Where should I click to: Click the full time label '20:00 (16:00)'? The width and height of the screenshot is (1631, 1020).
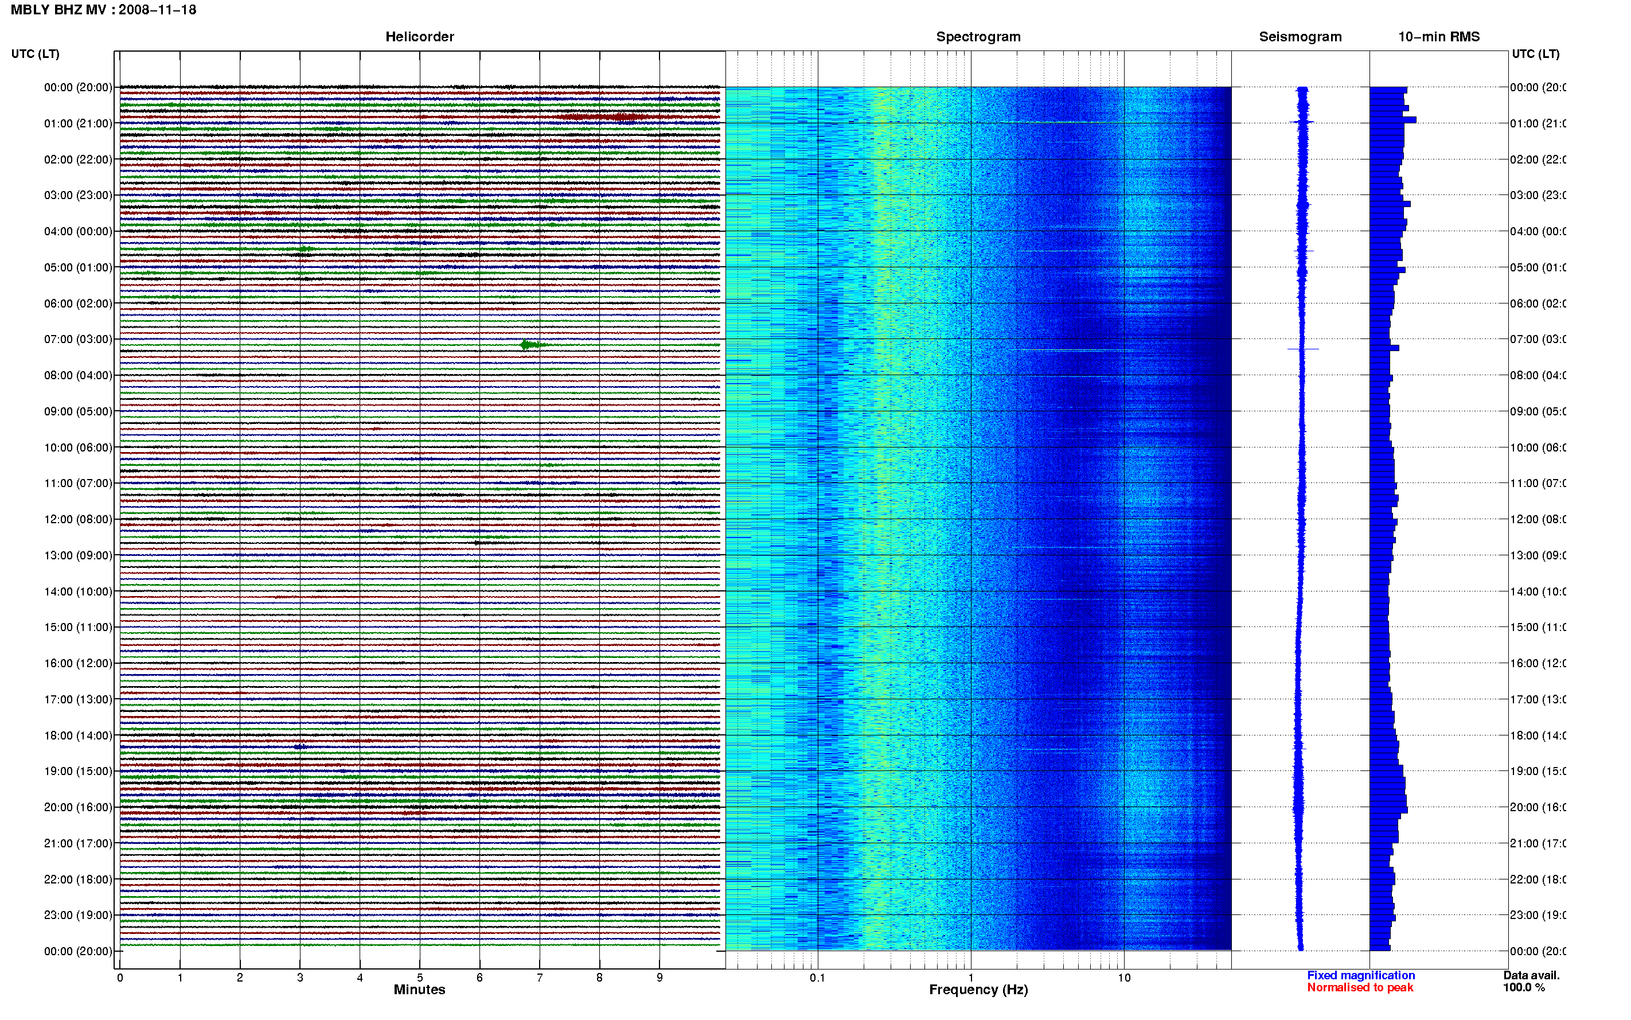[78, 808]
